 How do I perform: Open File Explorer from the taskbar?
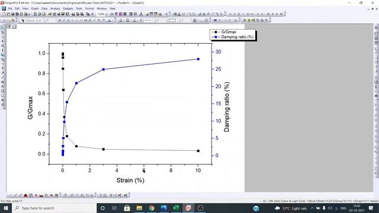tap(139, 208)
